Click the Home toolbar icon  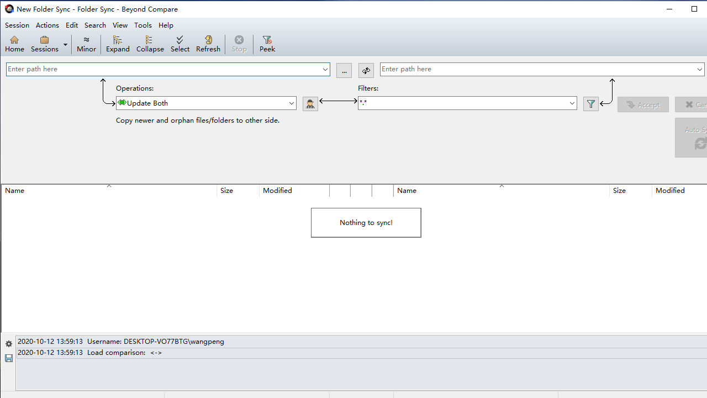14,44
